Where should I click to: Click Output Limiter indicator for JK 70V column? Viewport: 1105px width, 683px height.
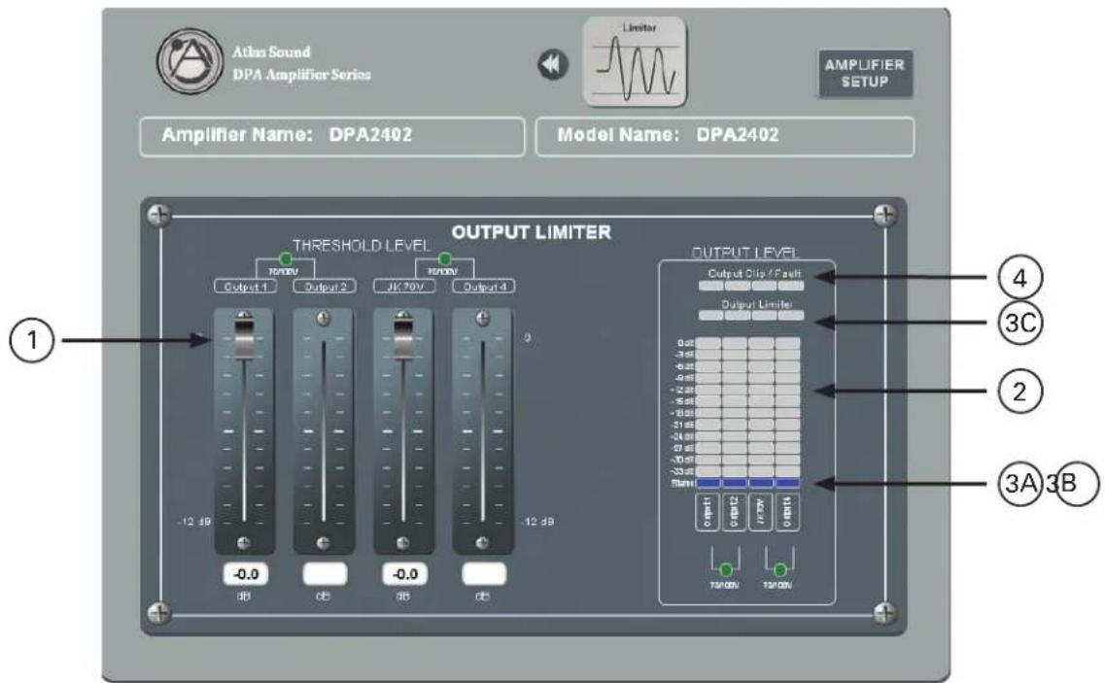point(764,316)
